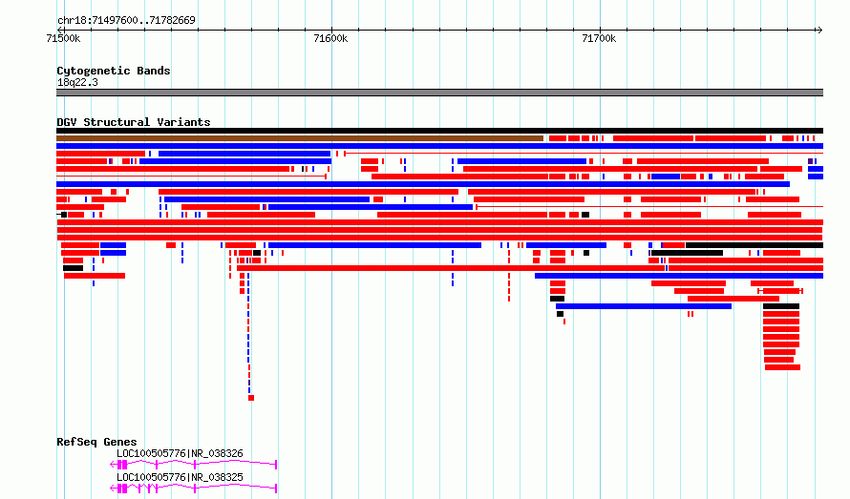Select the DGV Structural Variants track title
Viewport: 850px width, 499px height.
(134, 122)
